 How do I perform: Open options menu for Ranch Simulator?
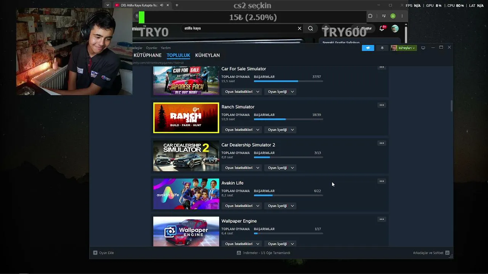point(382,105)
